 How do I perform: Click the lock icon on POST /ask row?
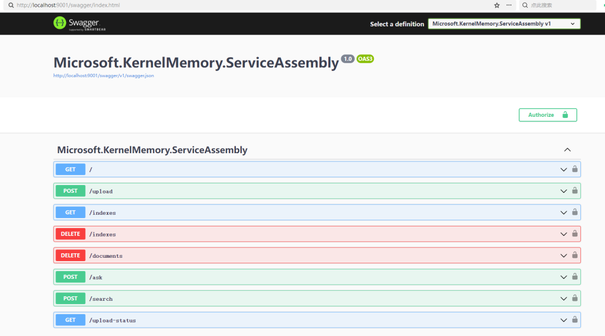[x=575, y=277]
